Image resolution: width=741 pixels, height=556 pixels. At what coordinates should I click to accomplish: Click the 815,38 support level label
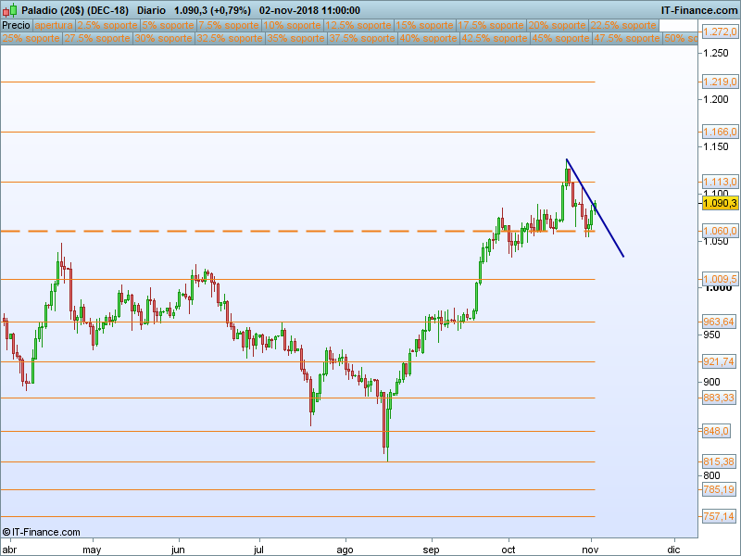click(x=720, y=461)
